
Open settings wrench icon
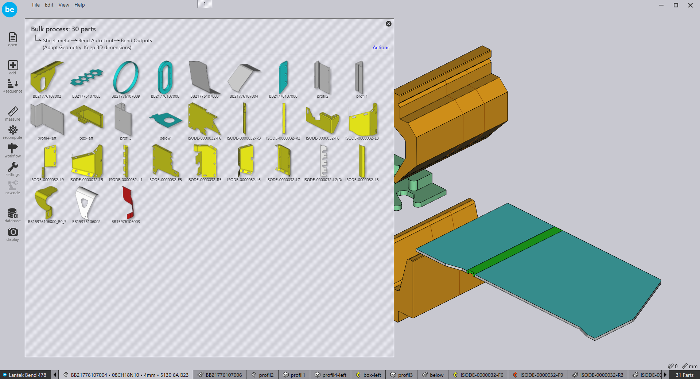pyautogui.click(x=13, y=167)
